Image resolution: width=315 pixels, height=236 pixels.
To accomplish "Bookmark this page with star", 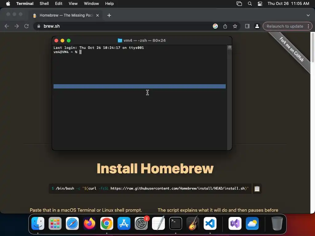I will [235, 26].
